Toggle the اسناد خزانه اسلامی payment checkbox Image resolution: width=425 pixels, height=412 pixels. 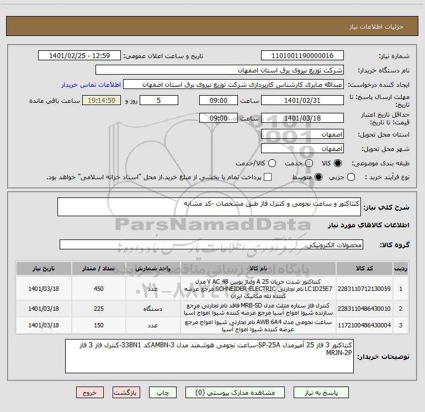point(268,177)
